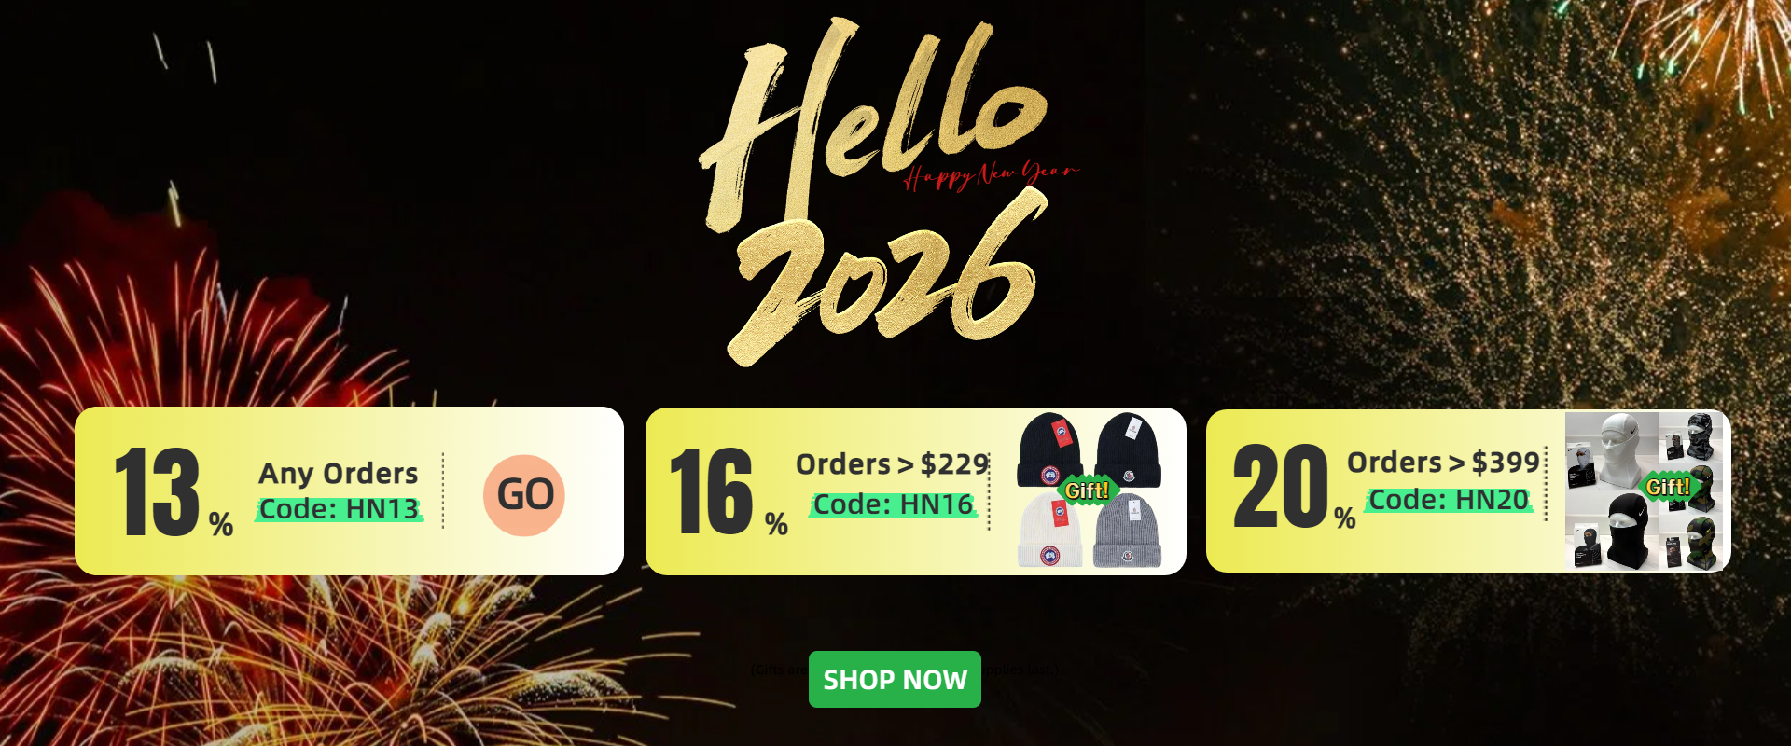Click the large 13% discount number
The image size is (1791, 746).
point(173,491)
